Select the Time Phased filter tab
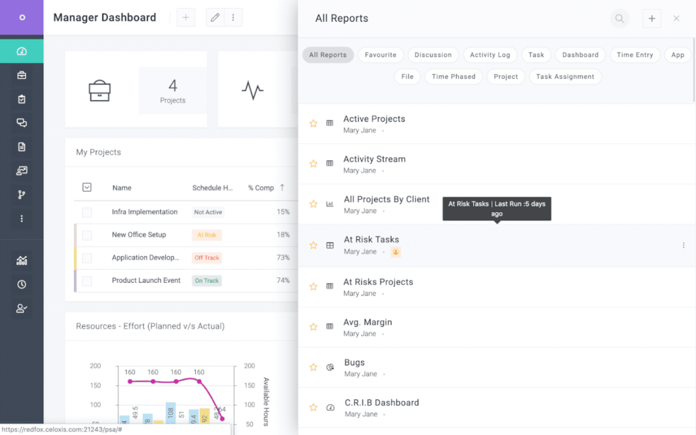 point(453,76)
